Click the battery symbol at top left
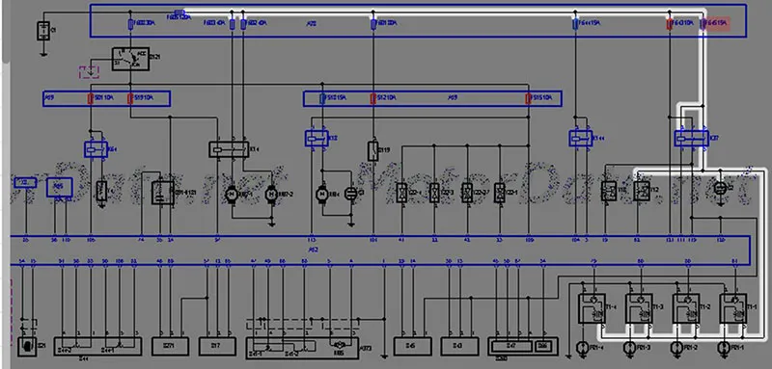Image resolution: width=772 pixels, height=369 pixels. tap(43, 31)
